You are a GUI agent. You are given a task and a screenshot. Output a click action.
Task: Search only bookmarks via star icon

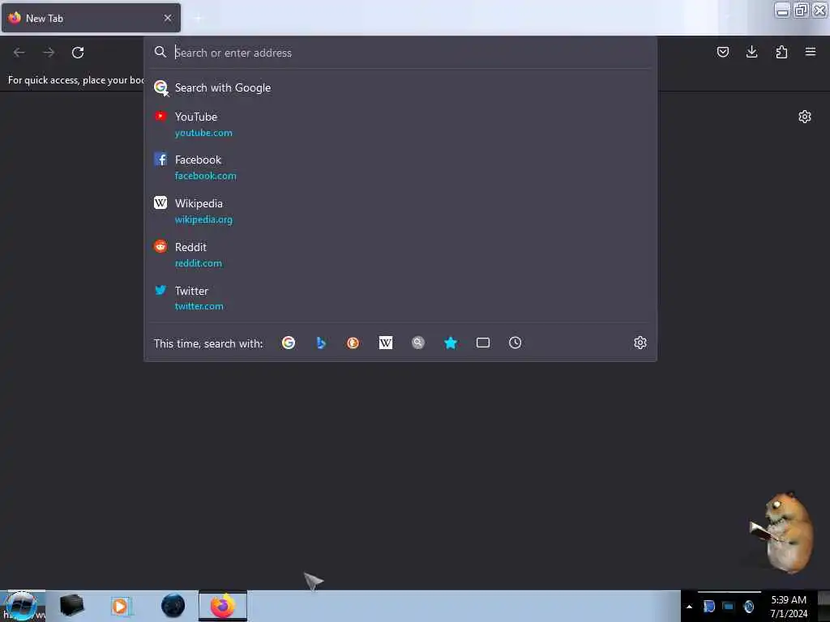(x=451, y=343)
